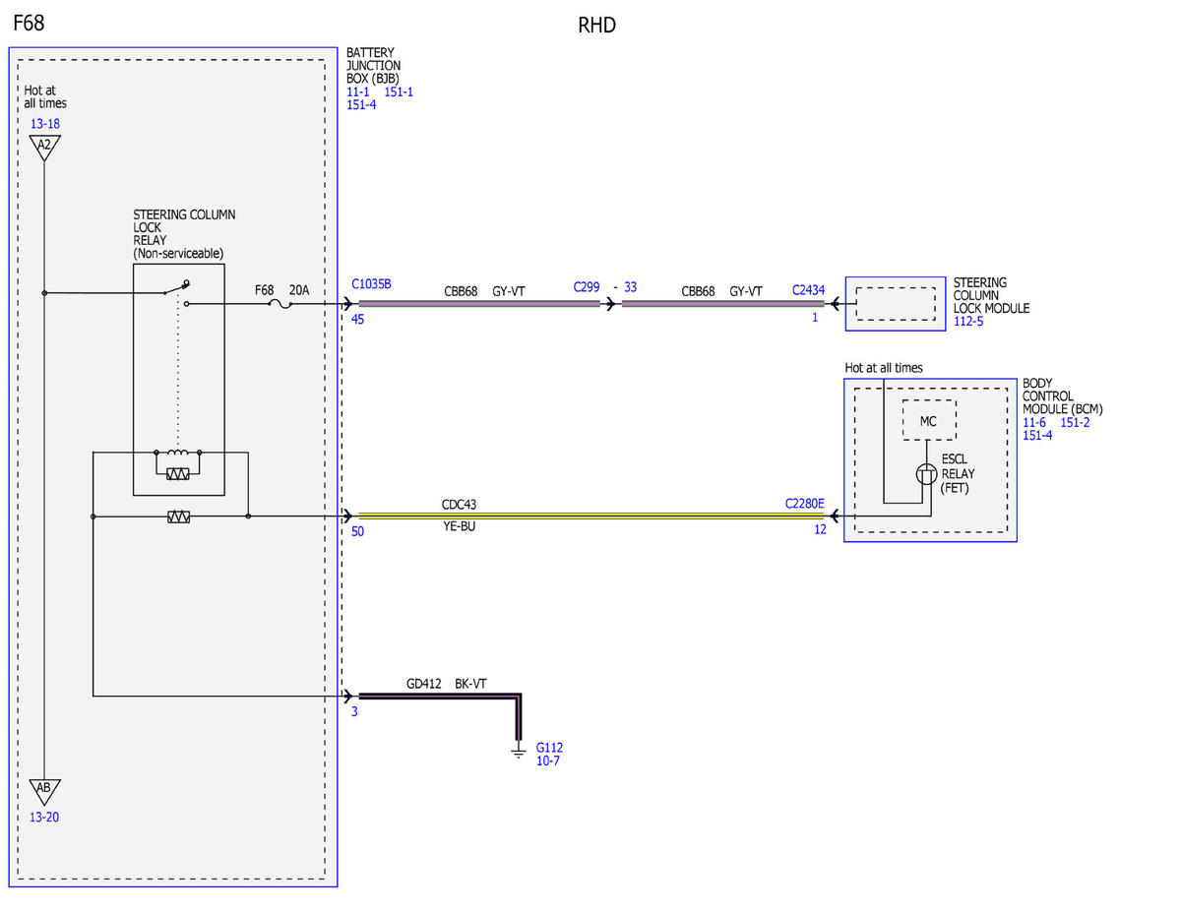Click pin number 3 on the ground wire
Screen dimensions: 1181x912
point(354,712)
